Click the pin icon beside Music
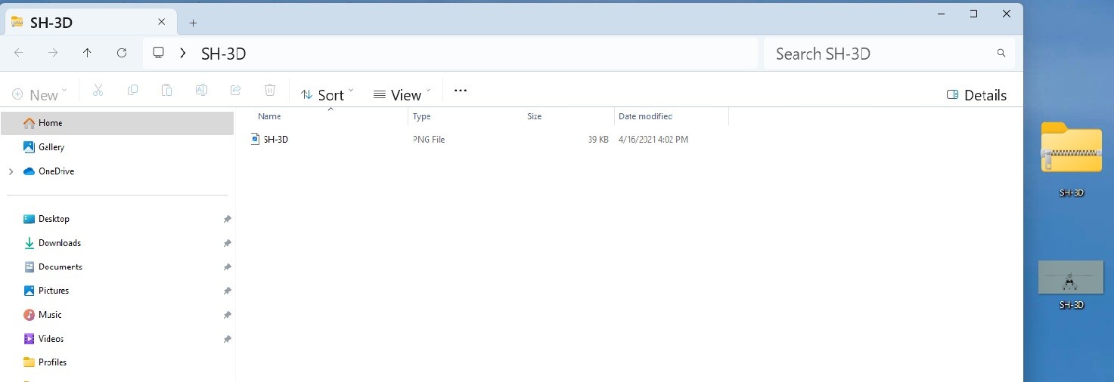This screenshot has height=382, width=1114. [x=227, y=315]
